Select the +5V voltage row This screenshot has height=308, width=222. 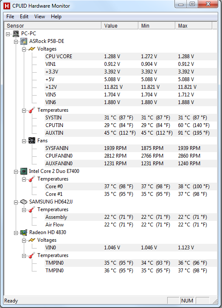click(131, 79)
